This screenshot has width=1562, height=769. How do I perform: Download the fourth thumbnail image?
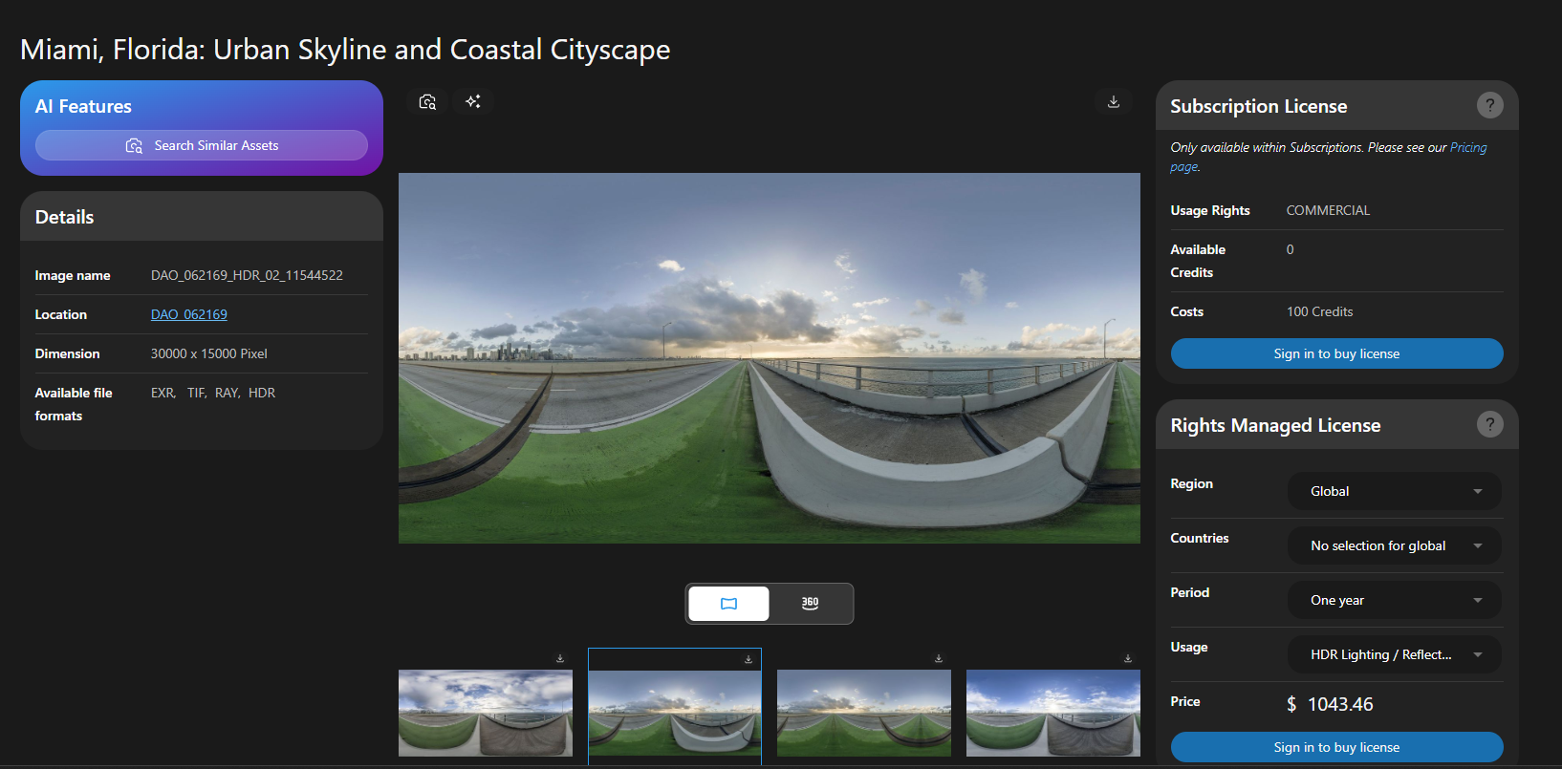tap(1128, 658)
